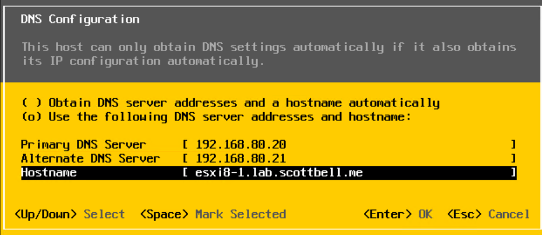Screen dimensions: 542x235
Task: Select the Obtain DNS automatically radio option
Action: (31, 103)
